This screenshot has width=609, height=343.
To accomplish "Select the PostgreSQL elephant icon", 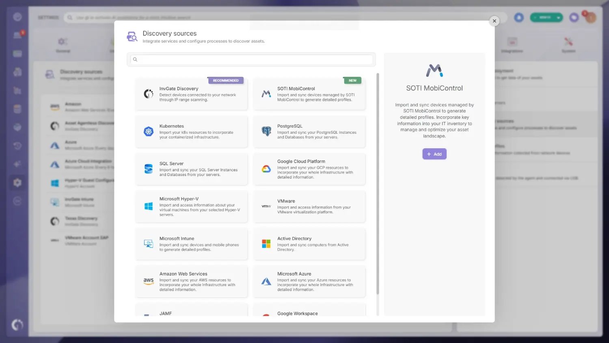I will pos(266,131).
